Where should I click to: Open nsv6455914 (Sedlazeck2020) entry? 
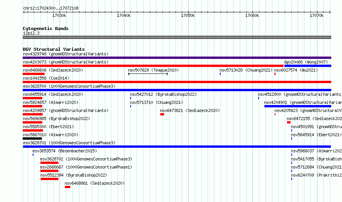53,94
